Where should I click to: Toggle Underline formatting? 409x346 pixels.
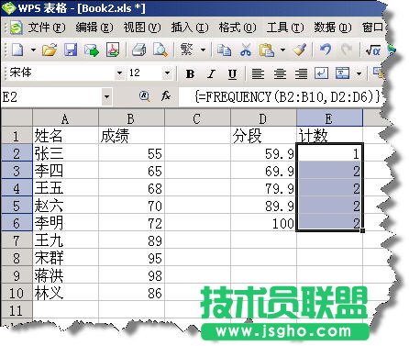(x=232, y=73)
